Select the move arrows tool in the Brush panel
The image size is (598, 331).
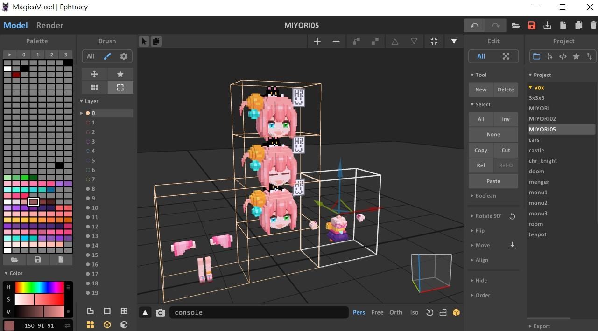point(94,74)
